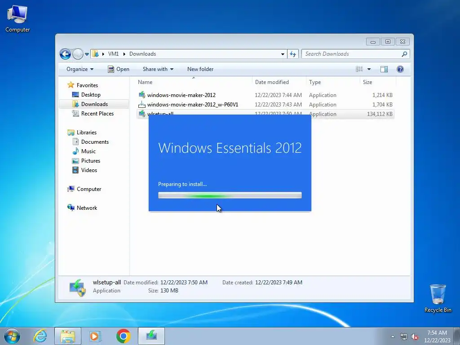Click wlsetup-all icon in the details pane

pos(77,287)
